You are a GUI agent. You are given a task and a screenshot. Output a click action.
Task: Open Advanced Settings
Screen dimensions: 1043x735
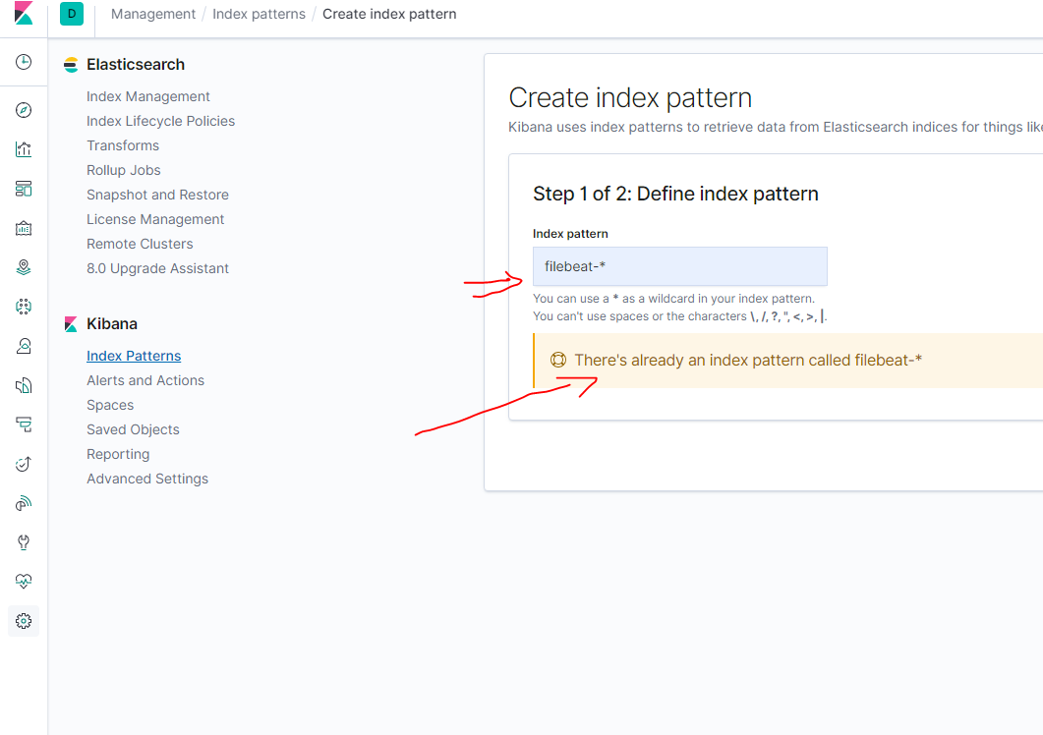pos(147,479)
